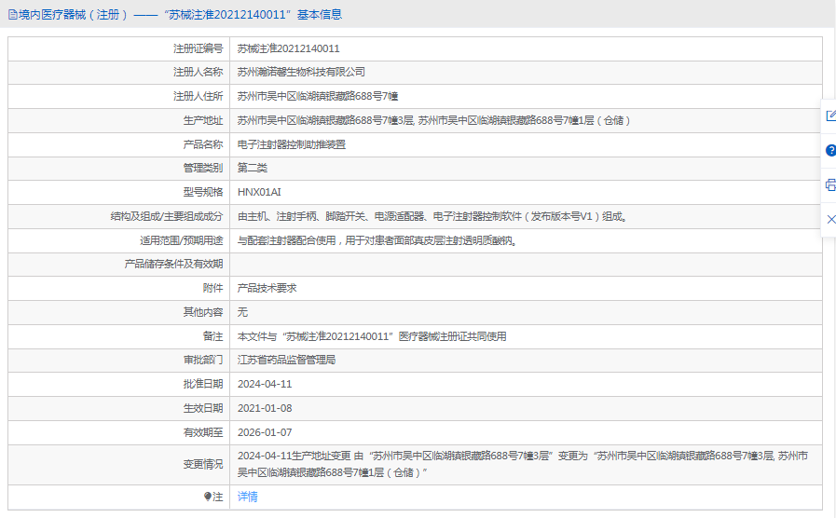This screenshot has width=836, height=518.
Task: Click the 结构及组成 value starting 由主机
Action: click(x=432, y=216)
